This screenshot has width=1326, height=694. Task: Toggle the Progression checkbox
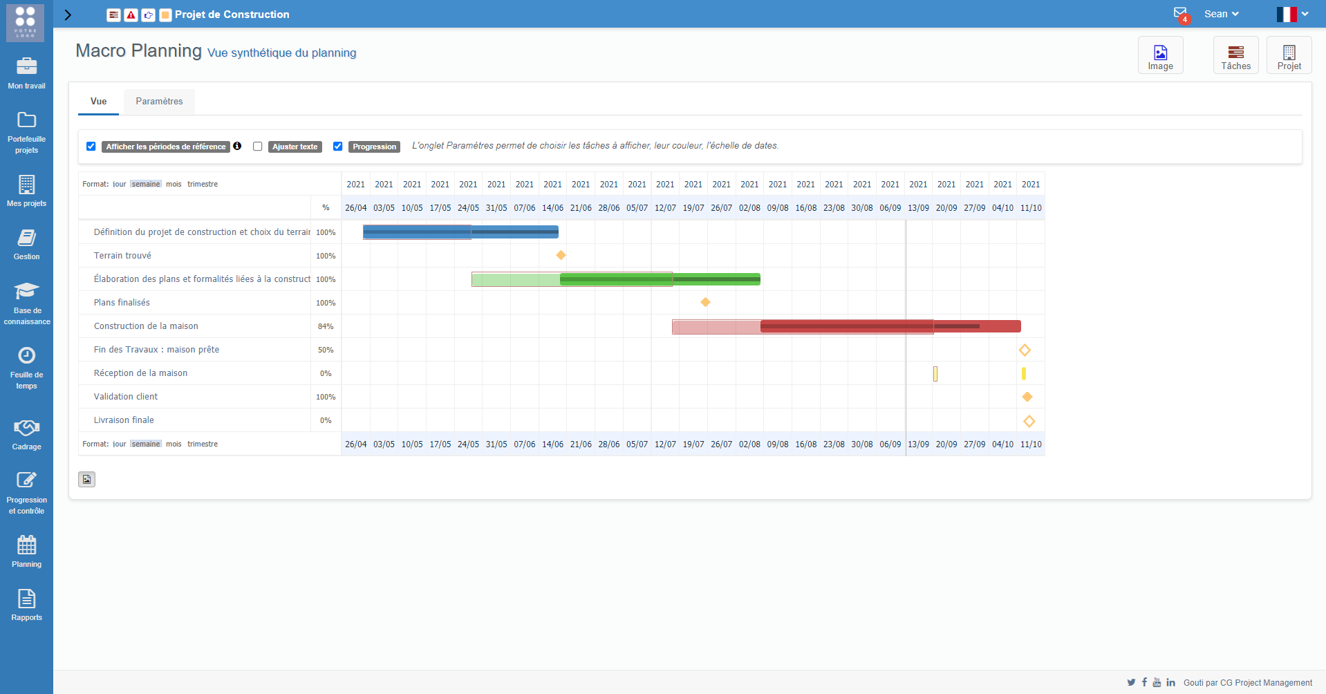[x=337, y=147]
